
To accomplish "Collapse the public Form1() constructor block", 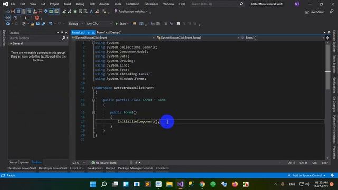I will (x=93, y=112).
